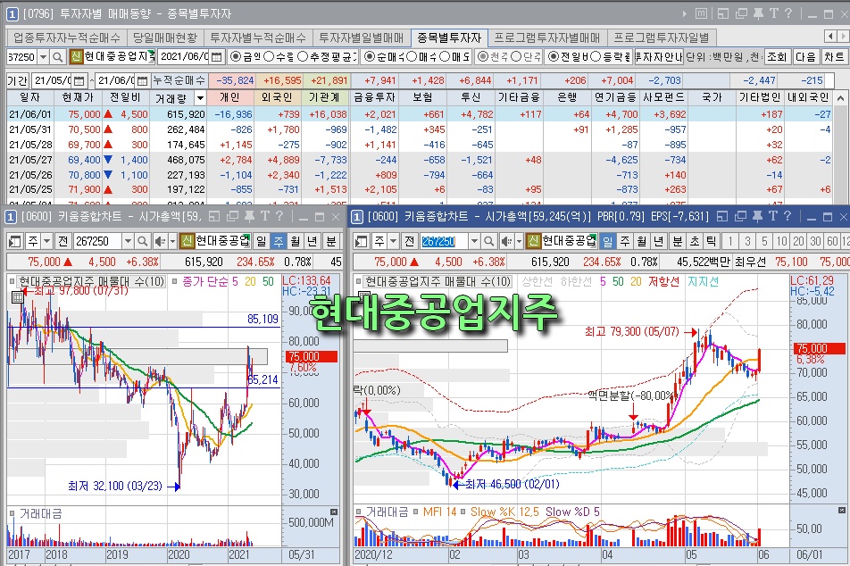Click the pin icon in the weekly chart title bar

(x=249, y=217)
